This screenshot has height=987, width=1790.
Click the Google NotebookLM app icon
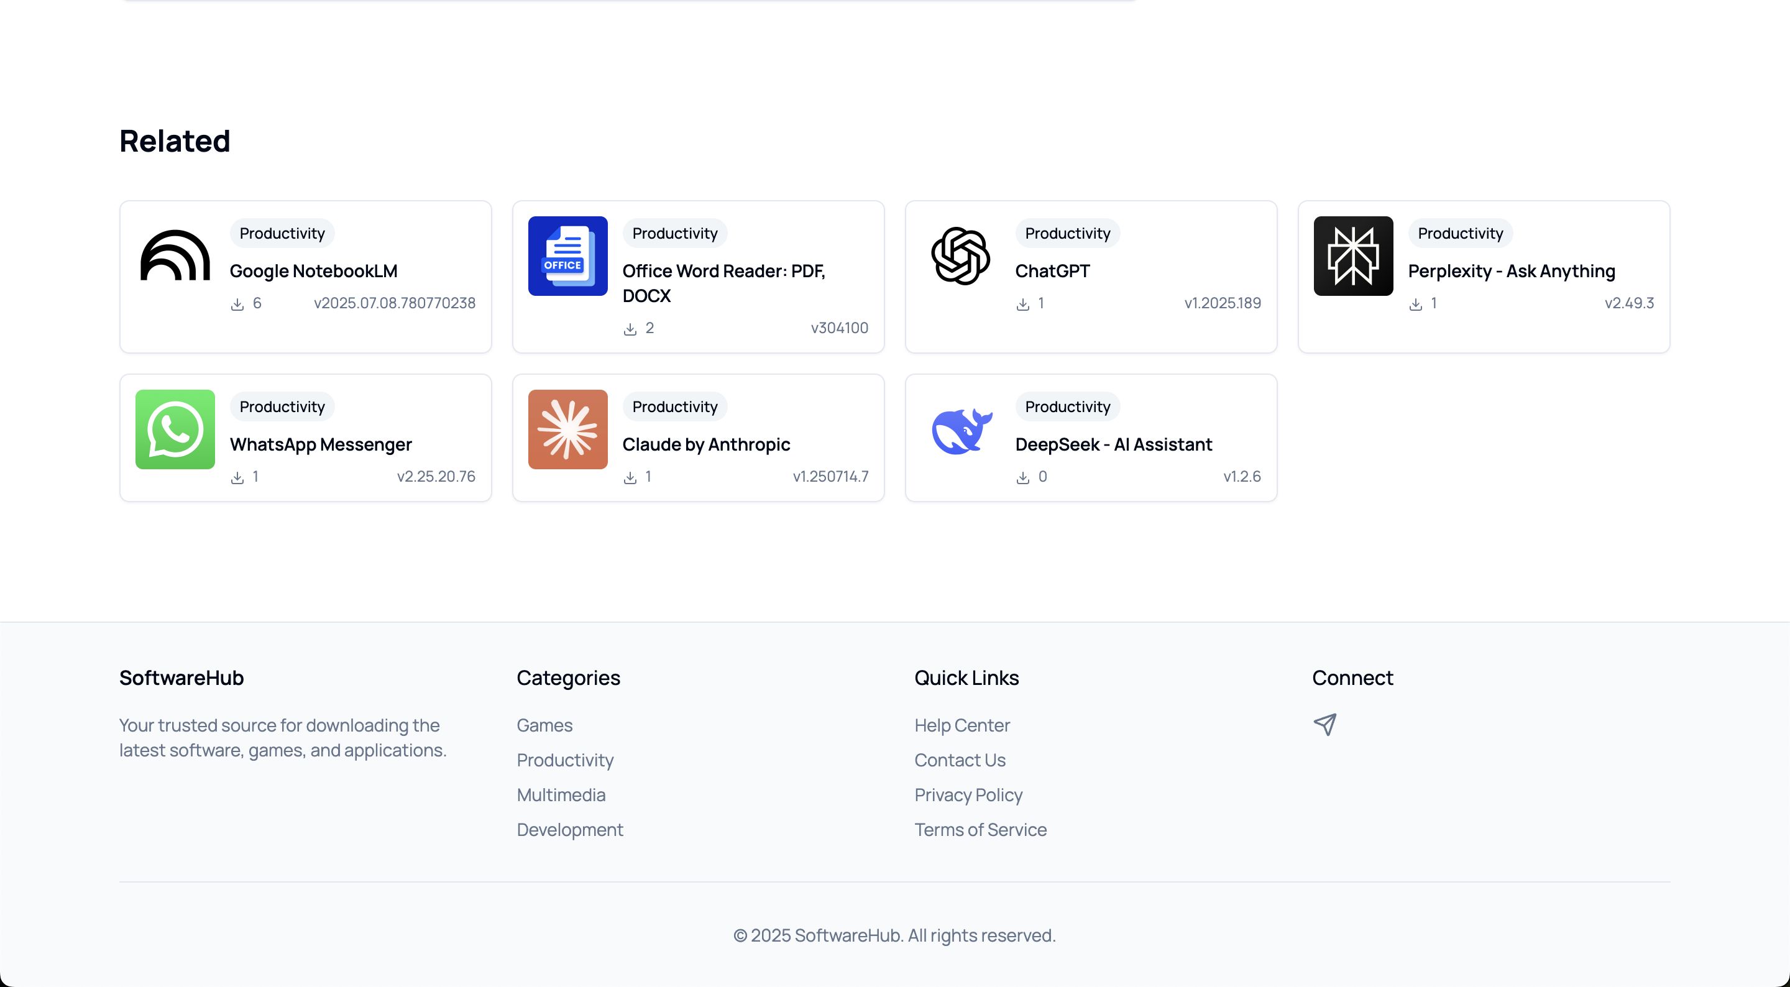tap(175, 256)
